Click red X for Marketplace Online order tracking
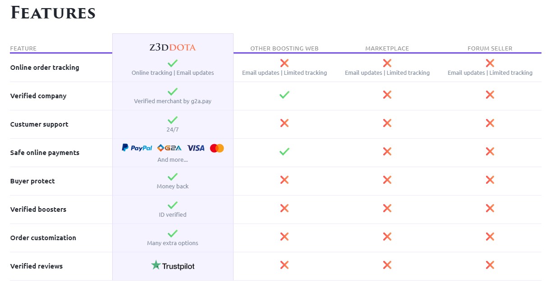The height and width of the screenshot is (296, 555). click(387, 63)
